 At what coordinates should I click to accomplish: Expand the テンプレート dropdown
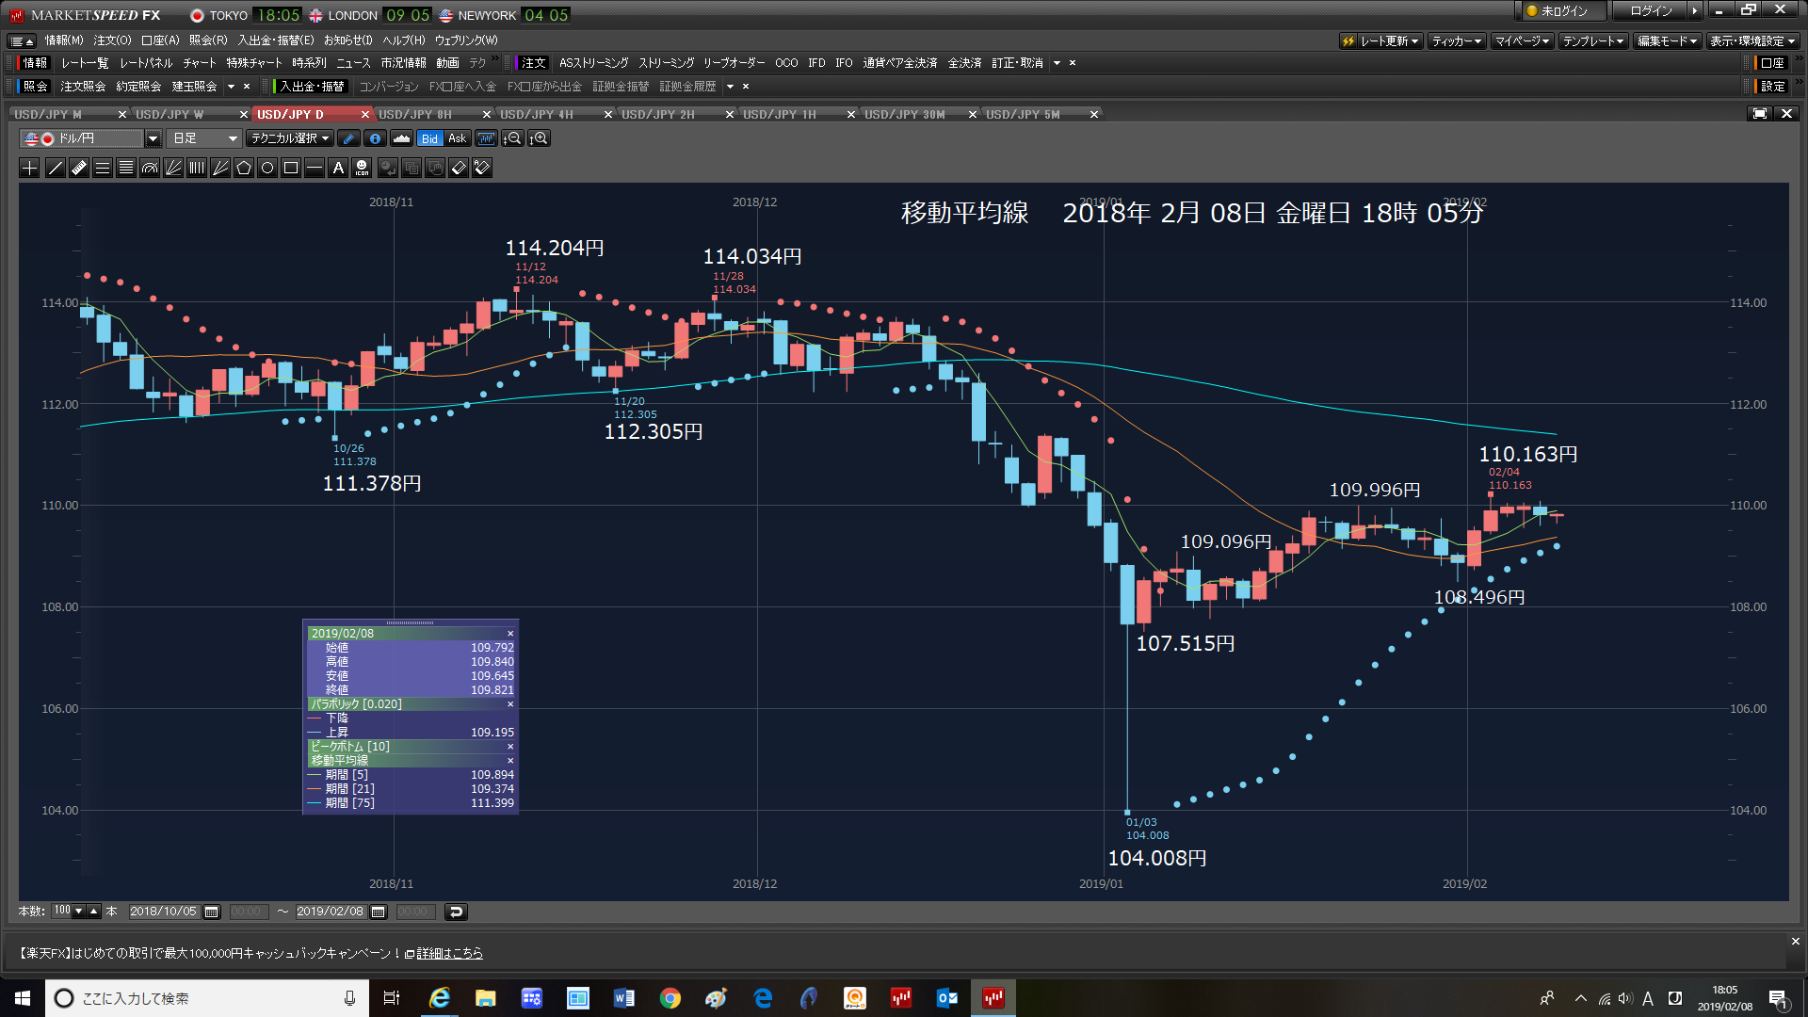click(x=1593, y=40)
